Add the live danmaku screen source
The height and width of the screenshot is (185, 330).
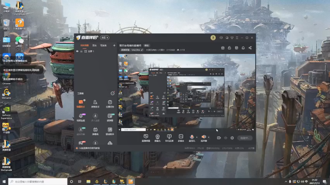(x=146, y=138)
